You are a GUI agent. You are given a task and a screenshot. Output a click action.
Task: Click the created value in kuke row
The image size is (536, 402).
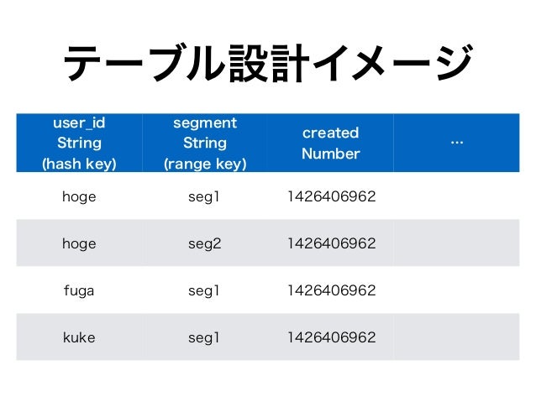coord(331,337)
